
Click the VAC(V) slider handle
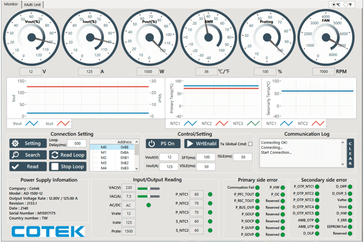148,188
